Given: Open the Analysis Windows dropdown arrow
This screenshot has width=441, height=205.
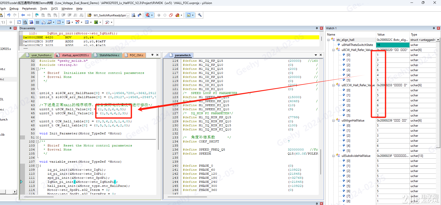Looking at the screenshot, I should click(x=81, y=22).
